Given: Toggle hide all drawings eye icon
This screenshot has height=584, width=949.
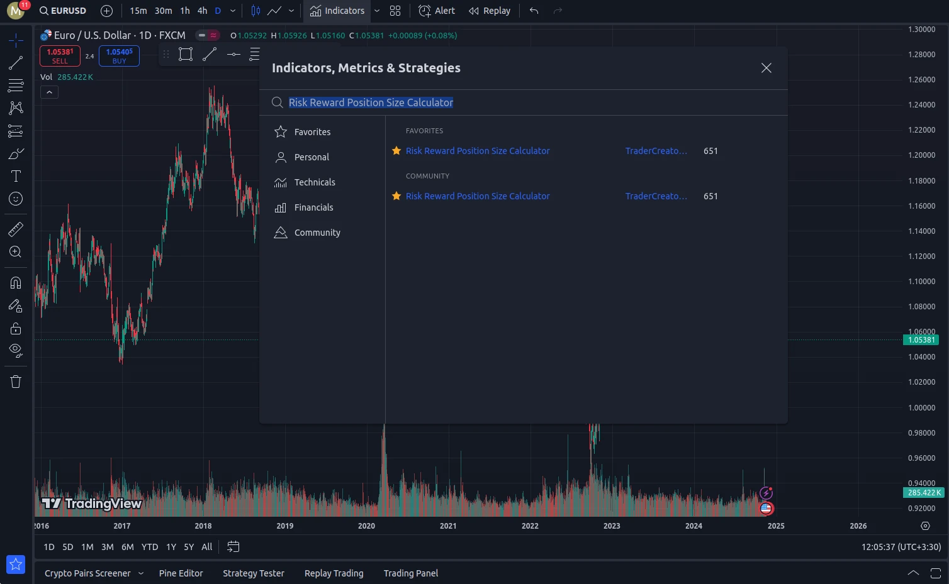Looking at the screenshot, I should 16,350.
